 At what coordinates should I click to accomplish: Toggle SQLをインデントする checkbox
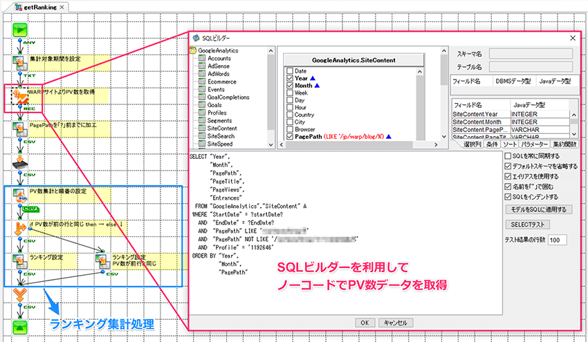(508, 197)
